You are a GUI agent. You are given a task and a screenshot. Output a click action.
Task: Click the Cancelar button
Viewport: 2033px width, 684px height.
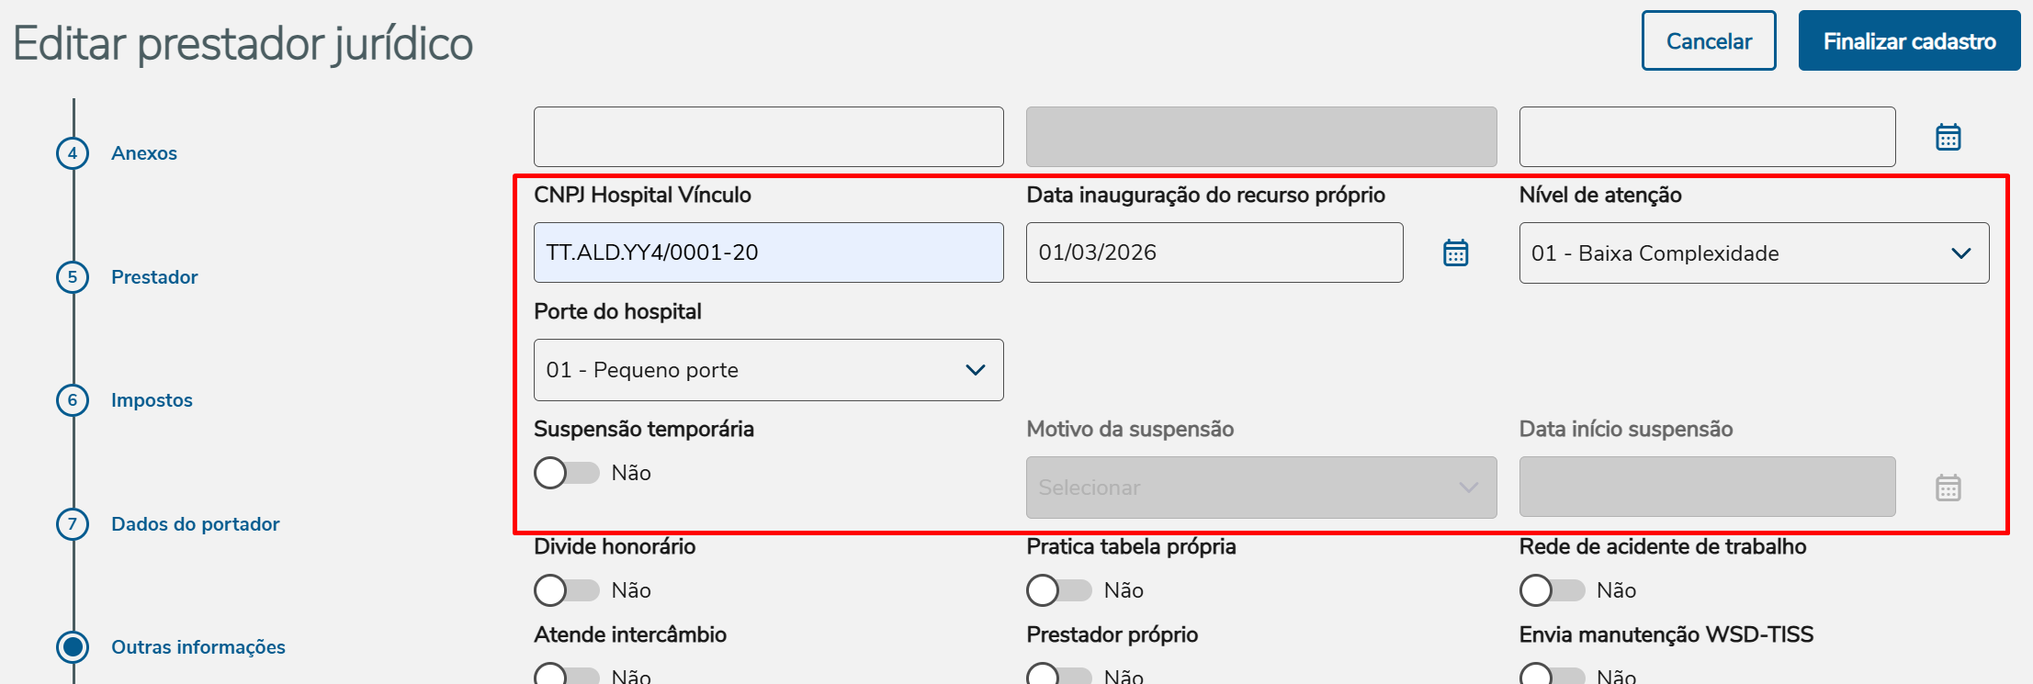click(1708, 41)
